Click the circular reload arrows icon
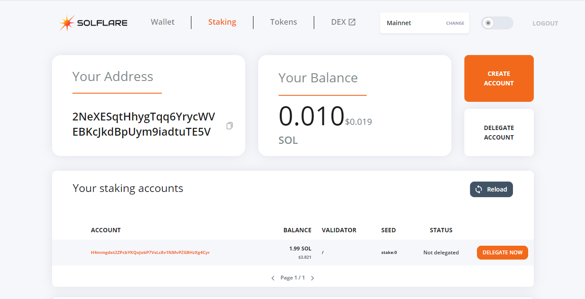The width and height of the screenshot is (585, 299). click(479, 189)
